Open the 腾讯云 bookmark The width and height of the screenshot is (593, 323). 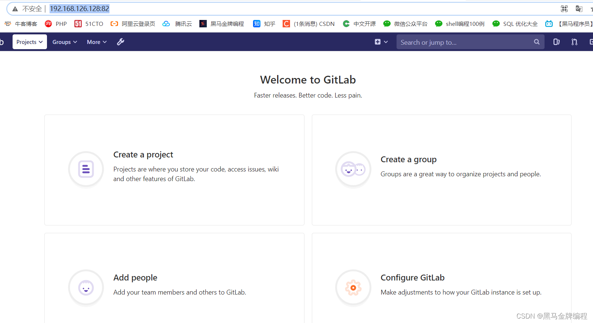(177, 24)
